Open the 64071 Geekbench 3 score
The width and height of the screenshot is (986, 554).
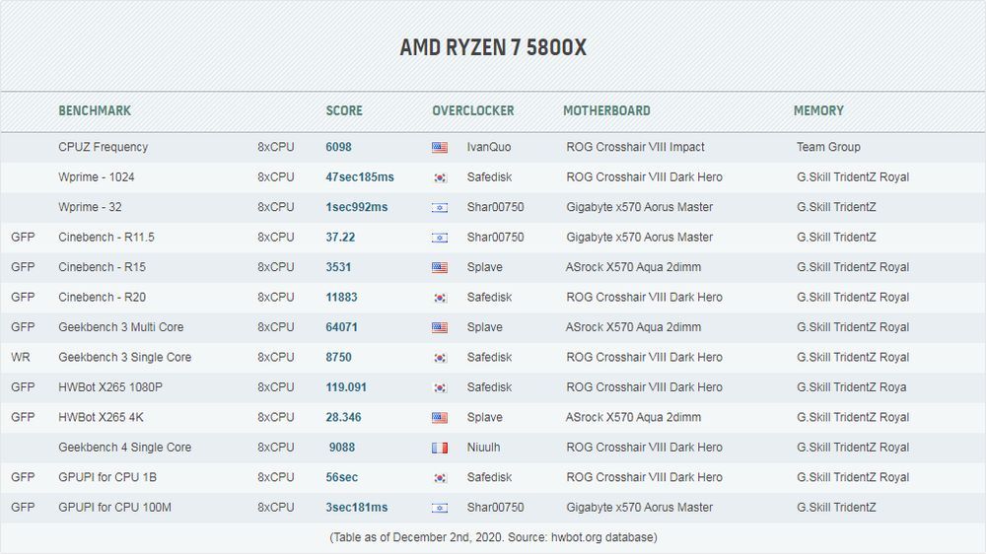[341, 327]
